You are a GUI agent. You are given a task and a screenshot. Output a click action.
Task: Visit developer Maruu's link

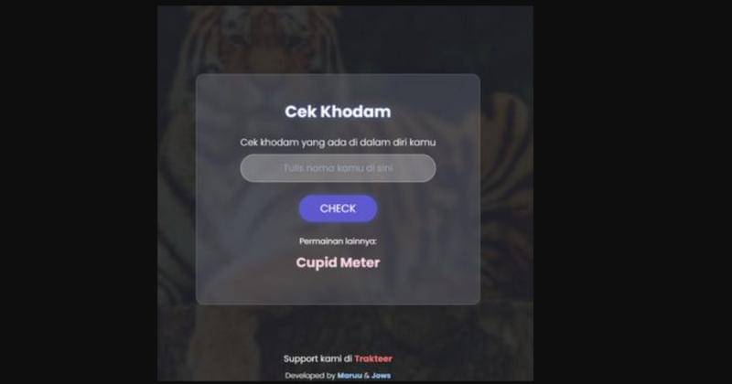pos(350,376)
